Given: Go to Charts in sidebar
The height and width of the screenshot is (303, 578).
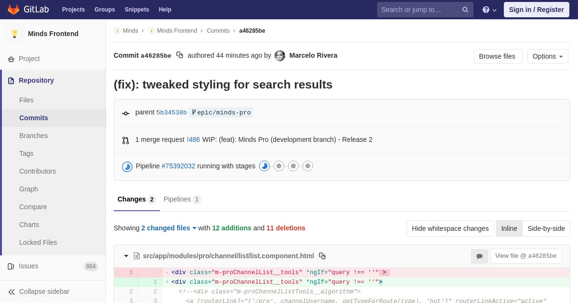Looking at the screenshot, I should pyautogui.click(x=54, y=225).
